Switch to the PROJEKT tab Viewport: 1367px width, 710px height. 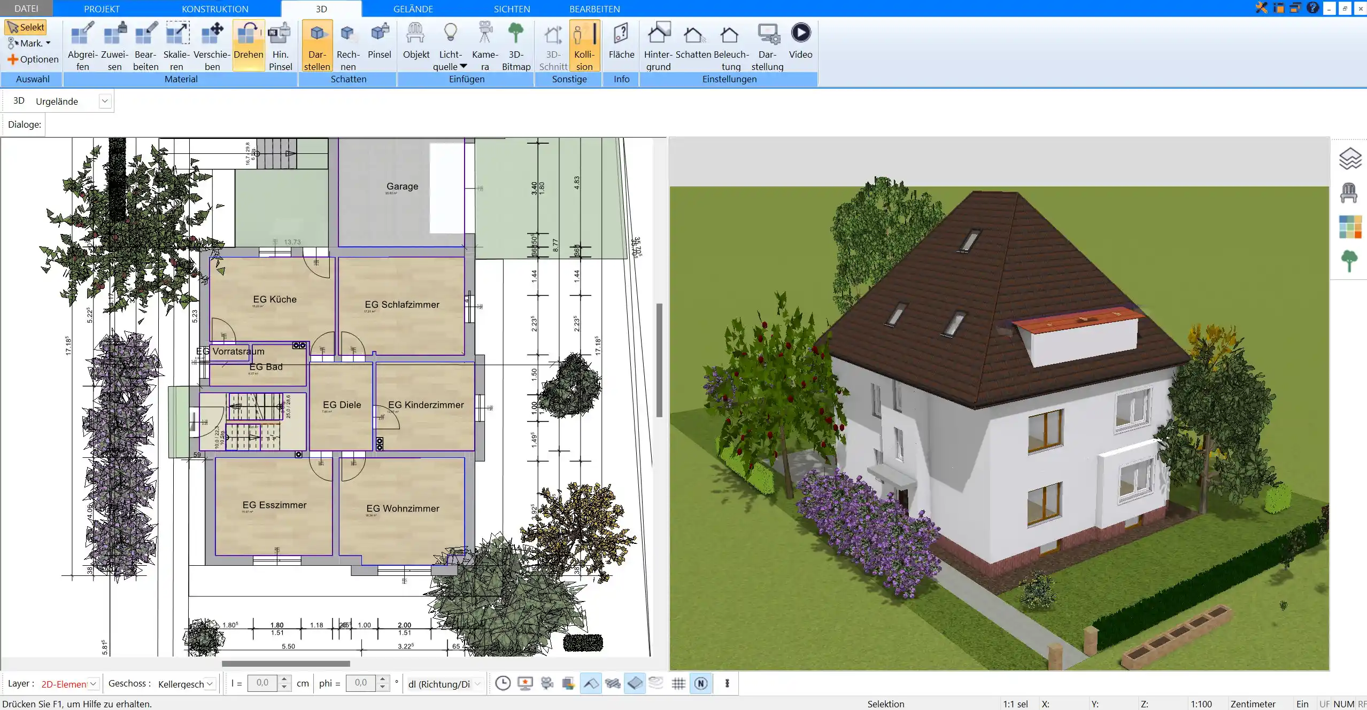point(102,9)
